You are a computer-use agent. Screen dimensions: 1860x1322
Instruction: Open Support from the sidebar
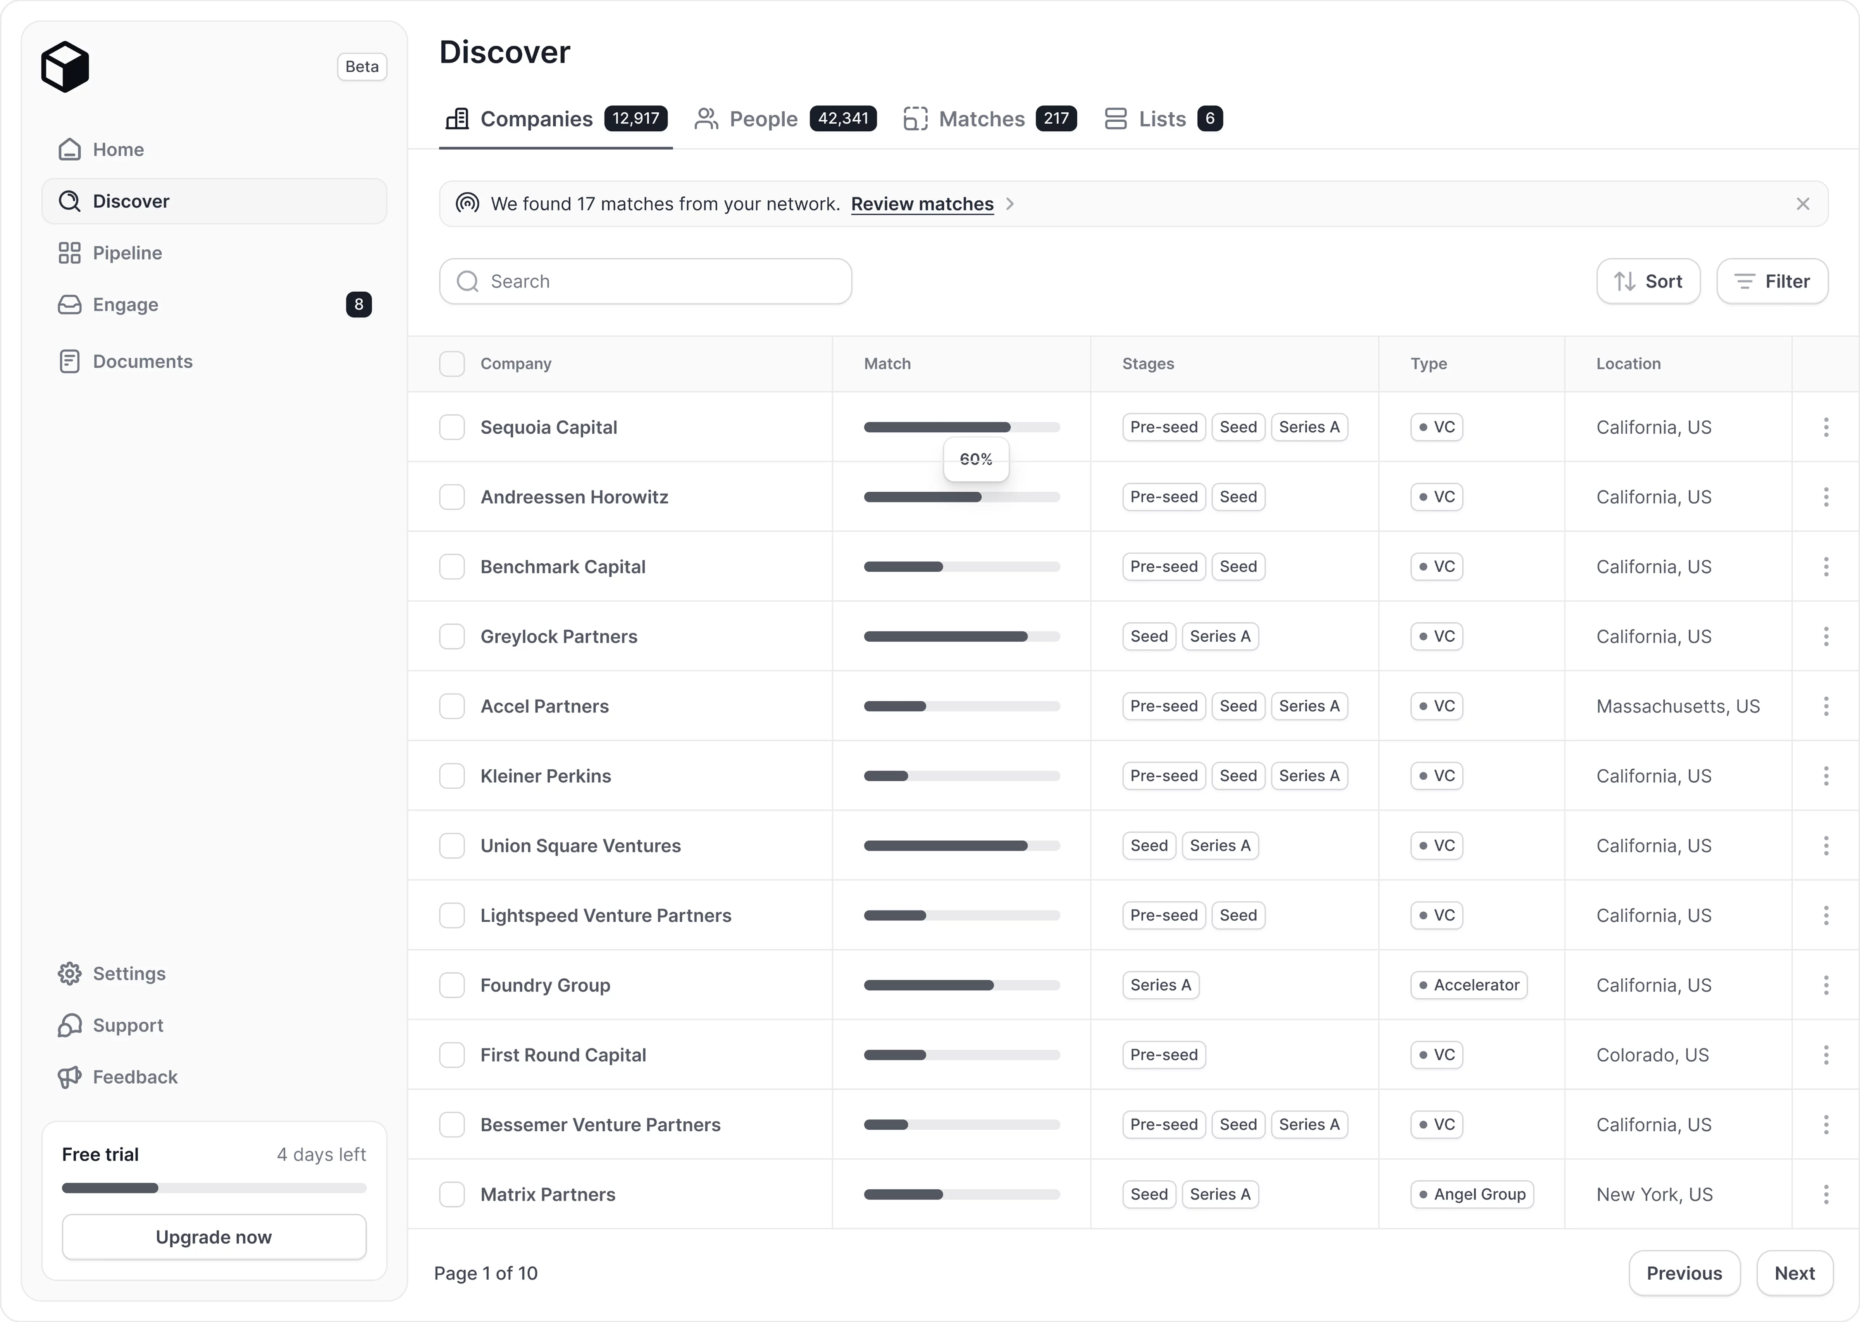[x=128, y=1025]
